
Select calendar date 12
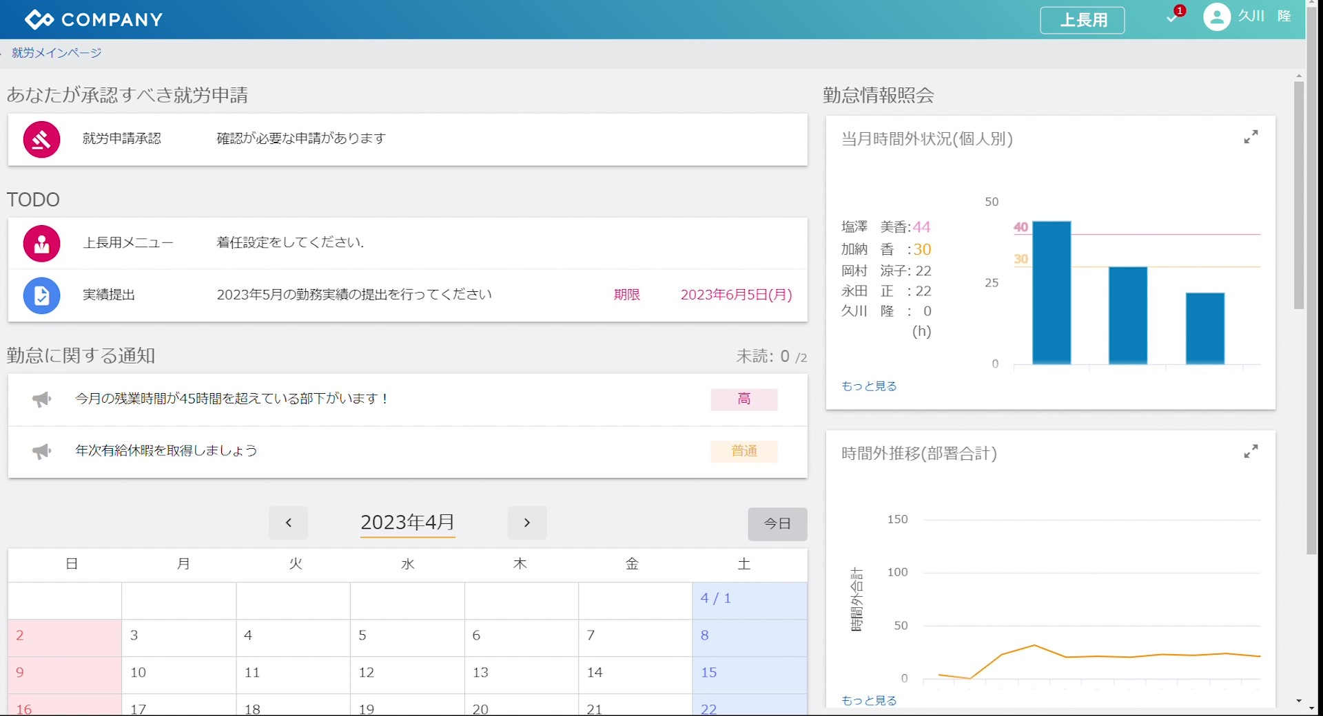(x=407, y=675)
